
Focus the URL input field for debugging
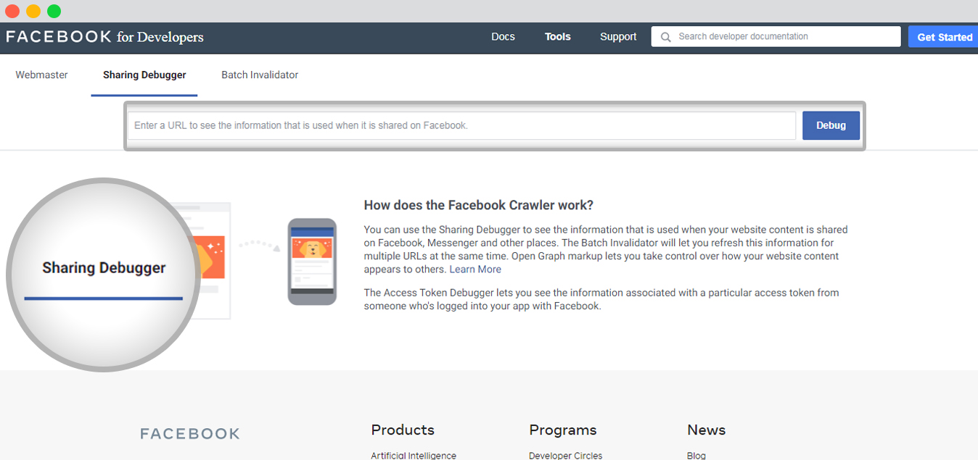pos(462,125)
